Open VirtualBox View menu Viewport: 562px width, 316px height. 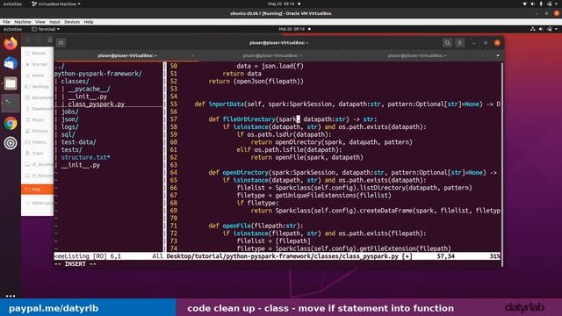click(x=40, y=22)
